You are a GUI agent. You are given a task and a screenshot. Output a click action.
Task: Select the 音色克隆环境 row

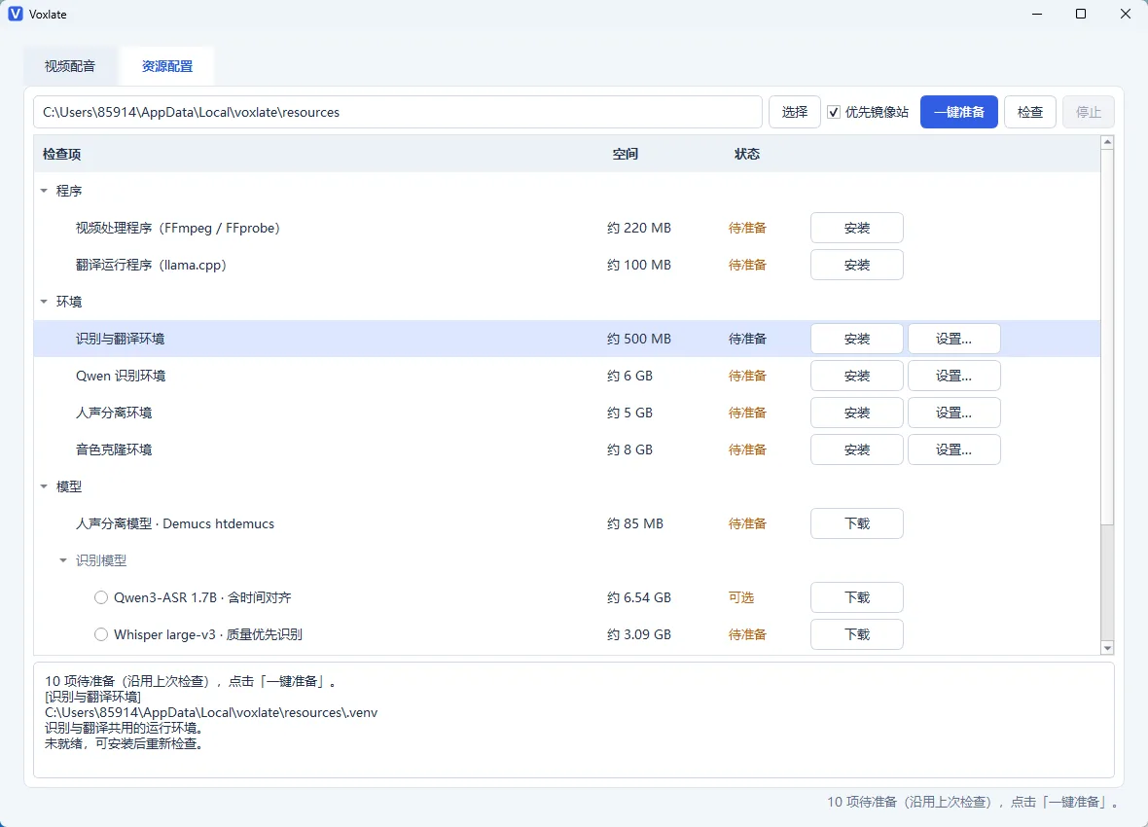(566, 449)
